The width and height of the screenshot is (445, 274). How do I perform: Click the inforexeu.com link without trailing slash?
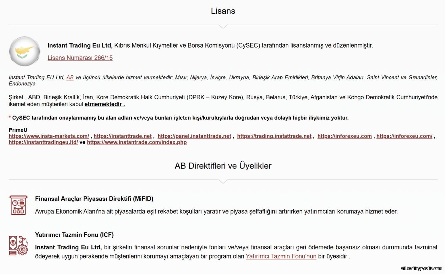(x=344, y=136)
